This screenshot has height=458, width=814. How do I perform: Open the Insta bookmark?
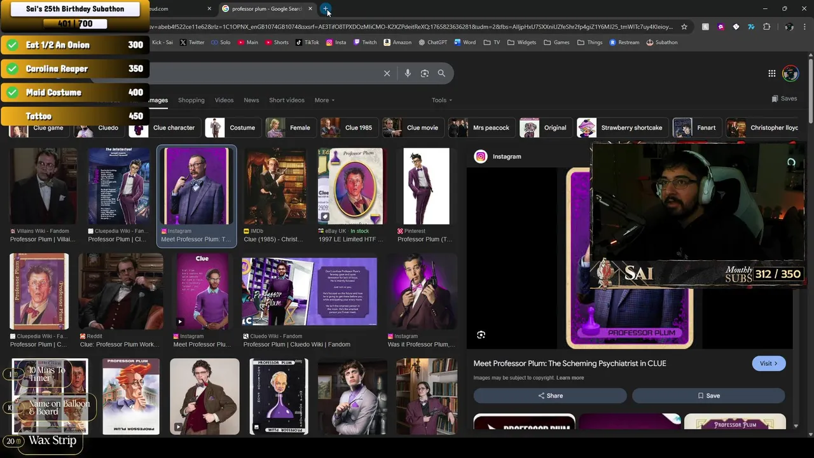pos(336,43)
